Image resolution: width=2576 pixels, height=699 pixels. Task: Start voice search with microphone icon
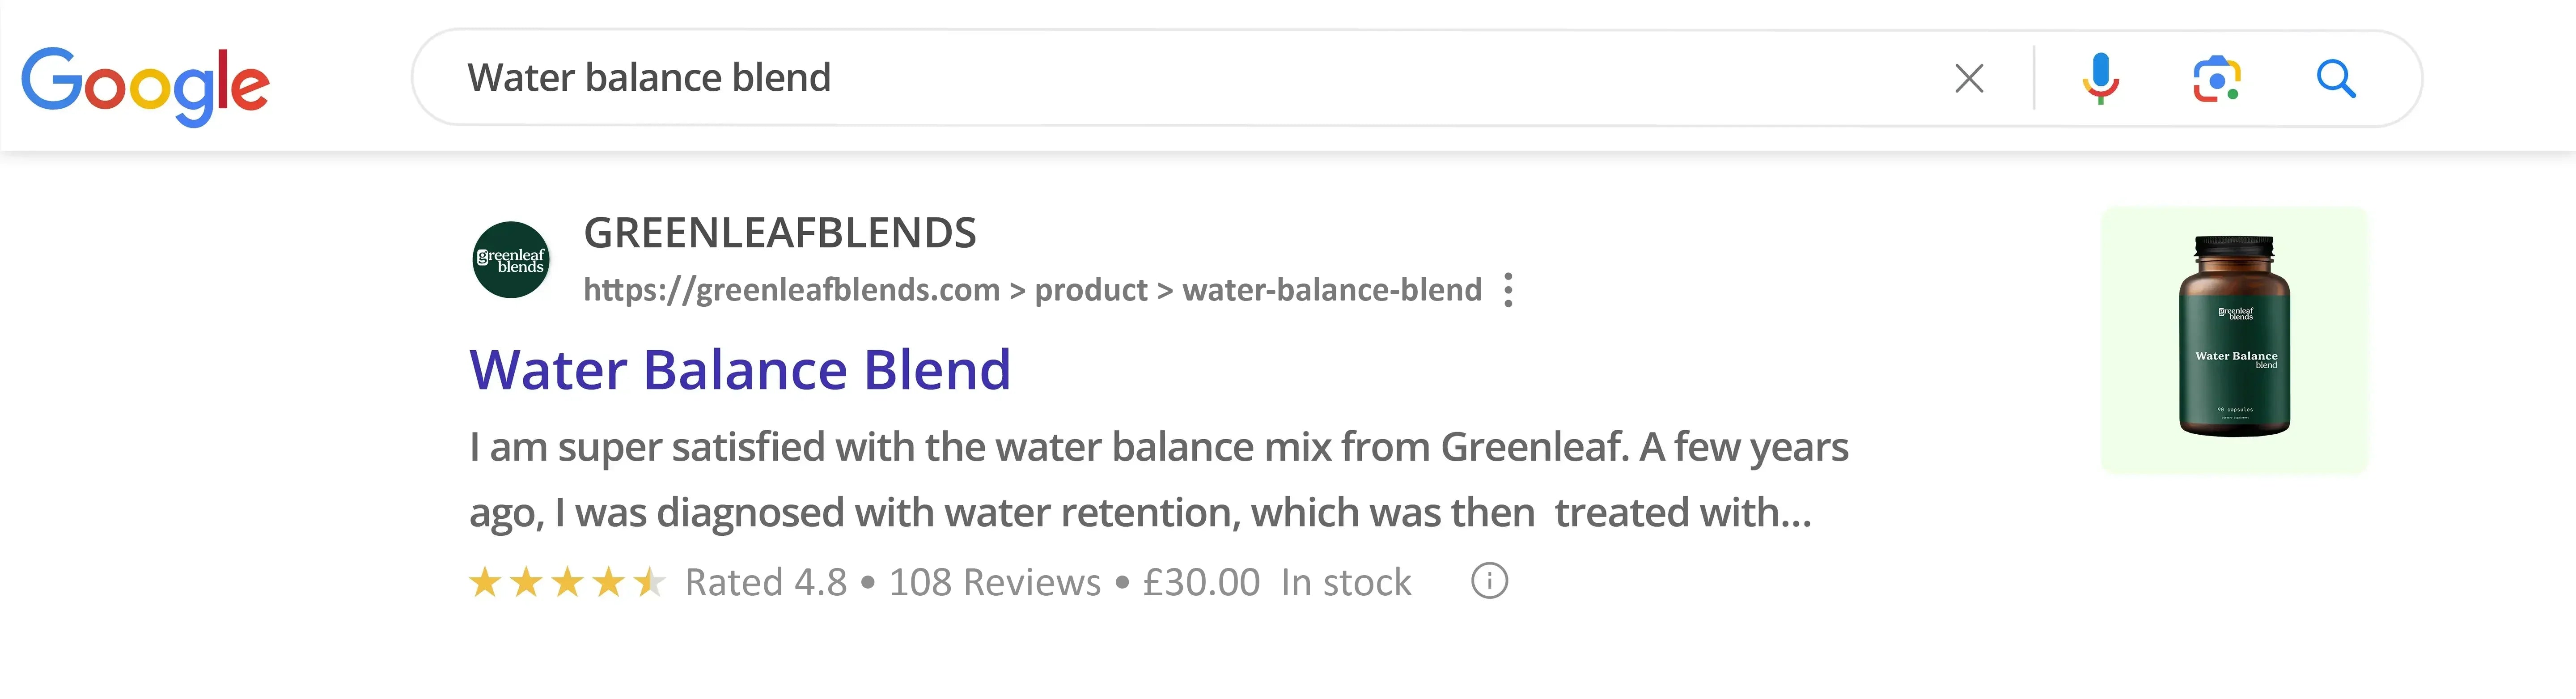point(2100,78)
